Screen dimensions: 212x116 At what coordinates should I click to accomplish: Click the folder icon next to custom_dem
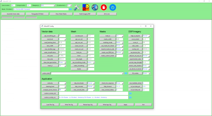tap(126, 73)
